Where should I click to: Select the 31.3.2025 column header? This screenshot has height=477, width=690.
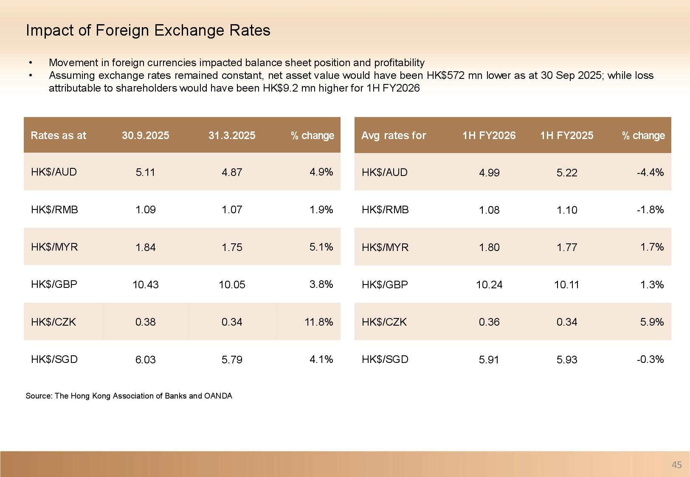232,135
